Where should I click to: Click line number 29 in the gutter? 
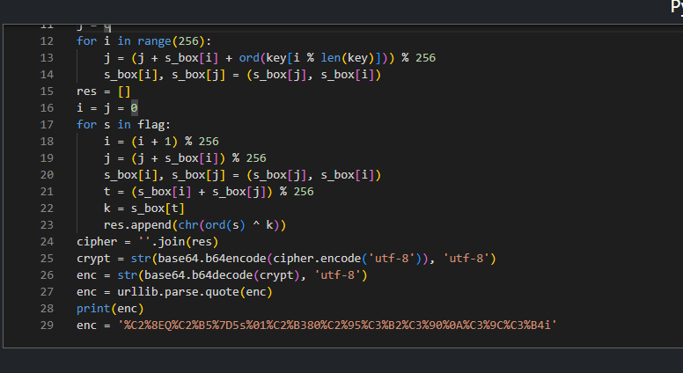48,325
